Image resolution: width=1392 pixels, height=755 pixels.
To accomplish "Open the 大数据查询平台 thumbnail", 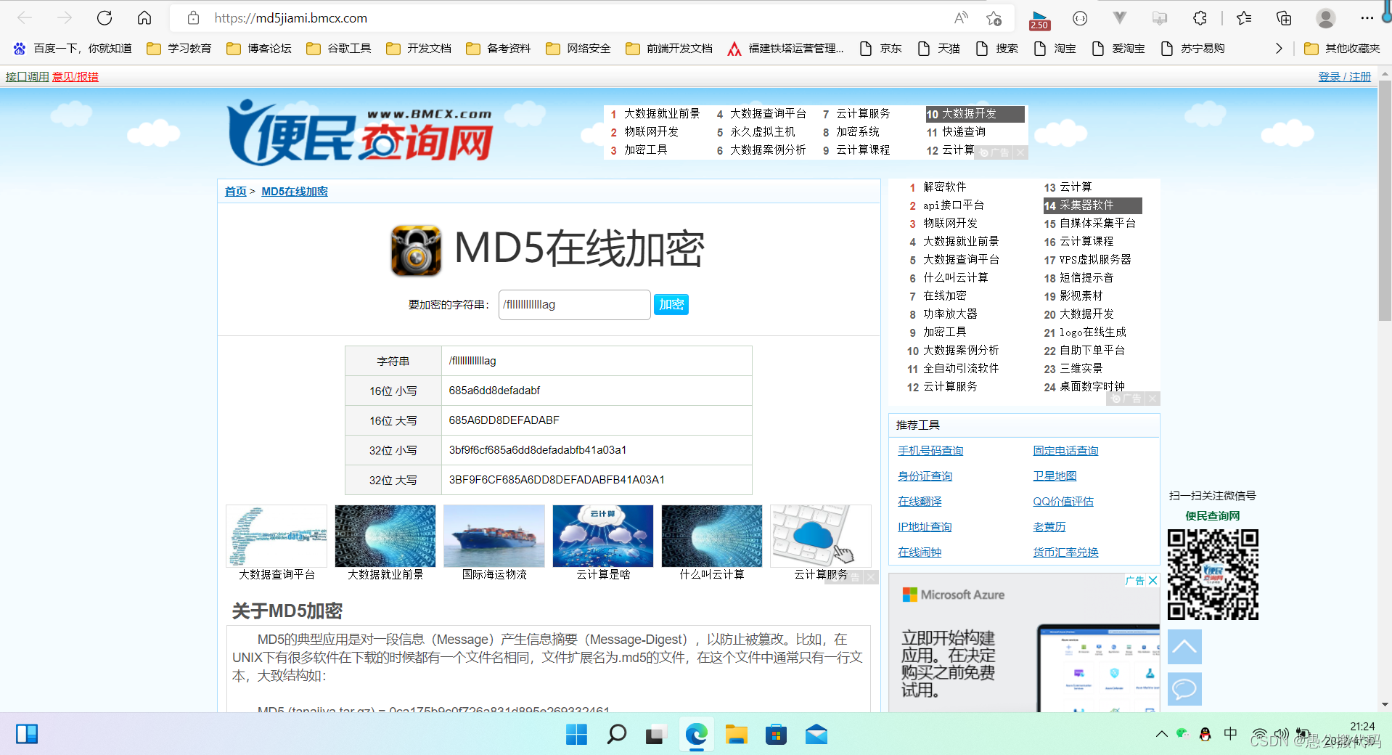I will click(277, 536).
